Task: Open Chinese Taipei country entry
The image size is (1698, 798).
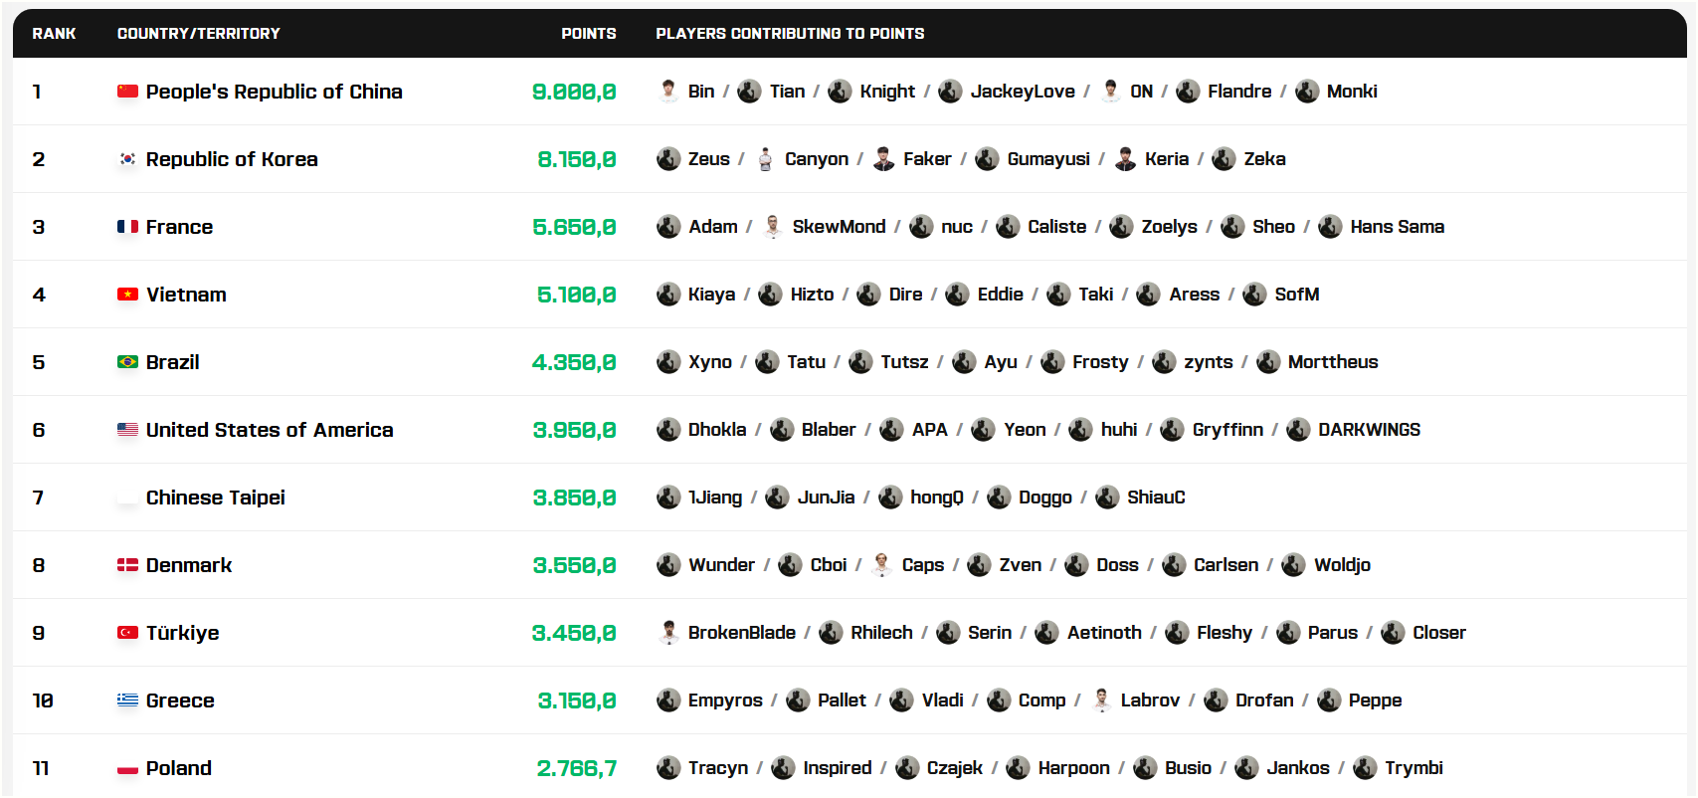Action: coord(216,498)
